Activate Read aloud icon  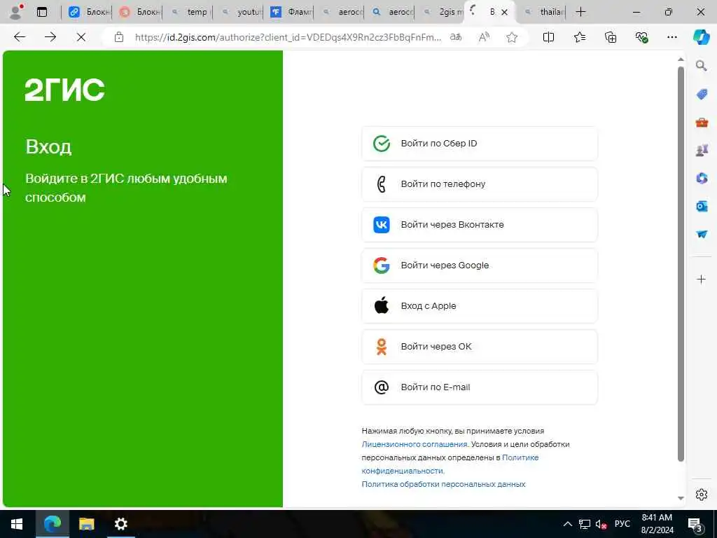pos(484,37)
